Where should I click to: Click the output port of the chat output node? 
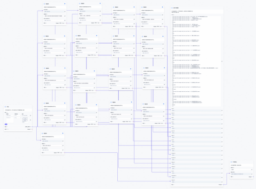[253, 177]
